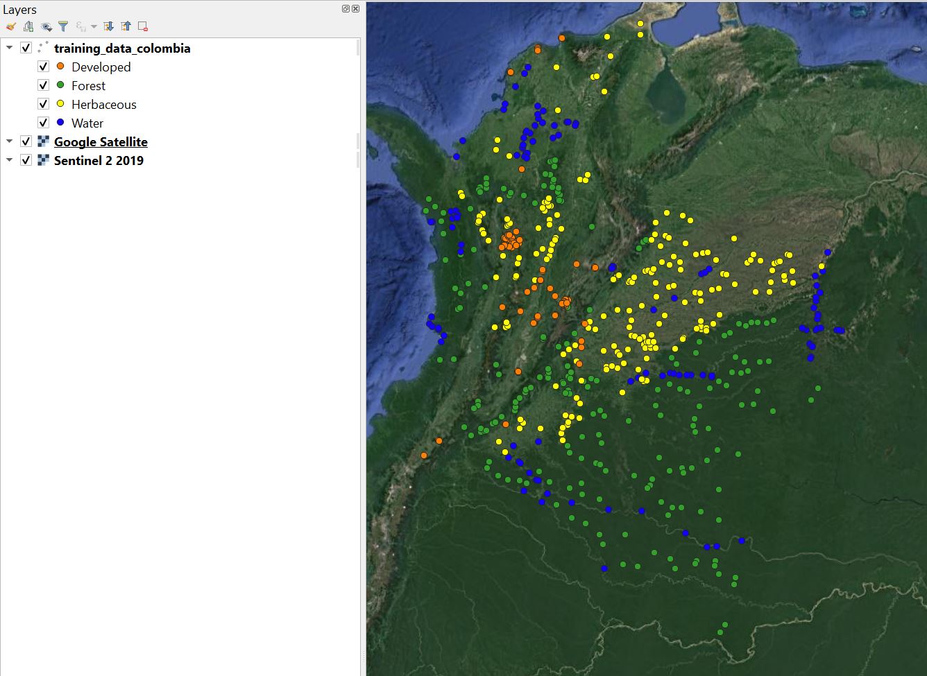Screen dimensions: 927x676
Task: Select the Google Satellite layer name
Action: [x=101, y=141]
